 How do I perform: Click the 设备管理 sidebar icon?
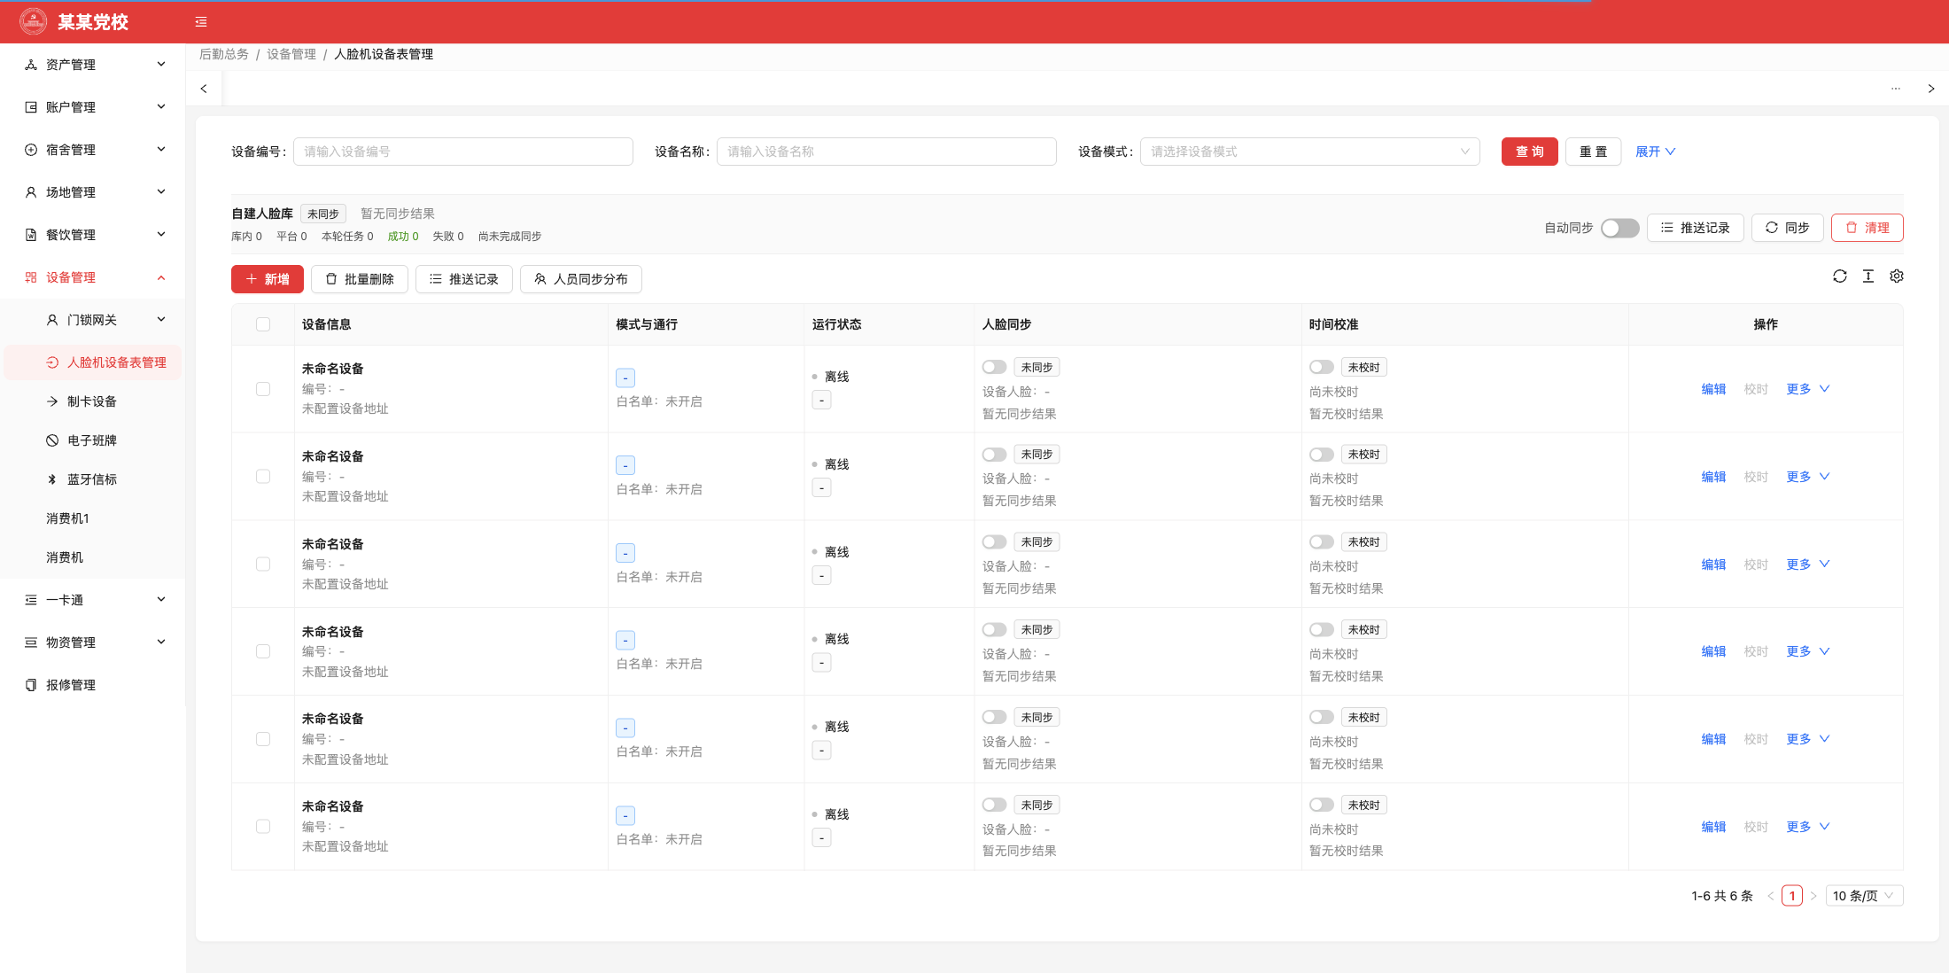(31, 277)
